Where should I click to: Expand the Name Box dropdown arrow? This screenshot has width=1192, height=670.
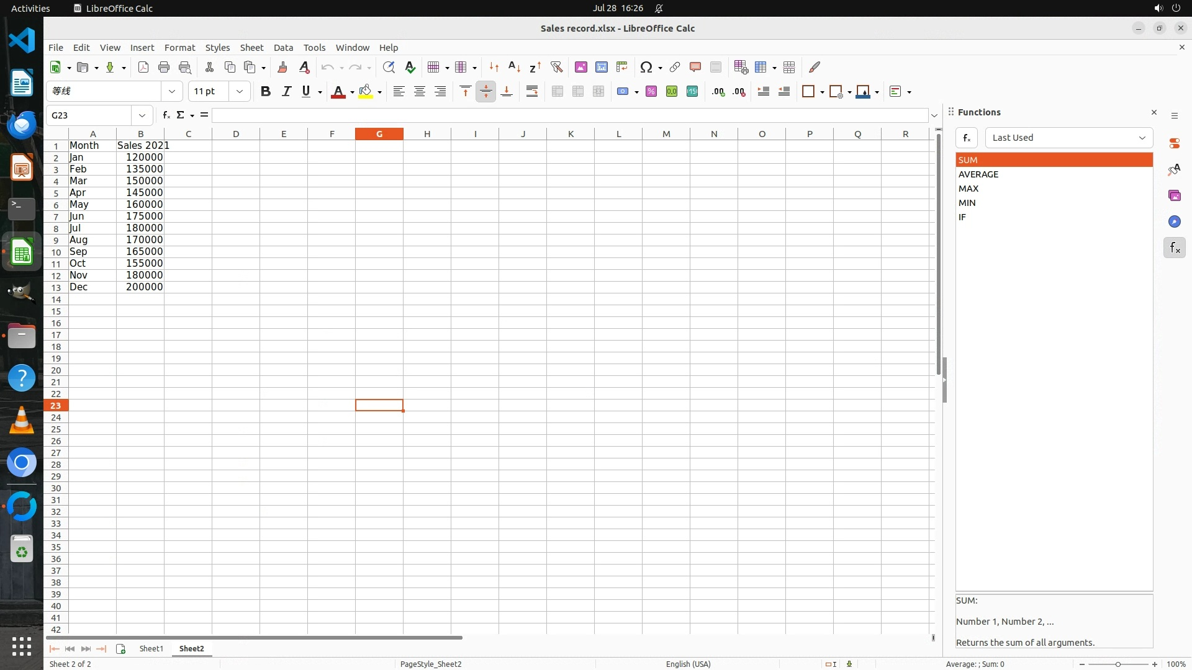pyautogui.click(x=142, y=115)
